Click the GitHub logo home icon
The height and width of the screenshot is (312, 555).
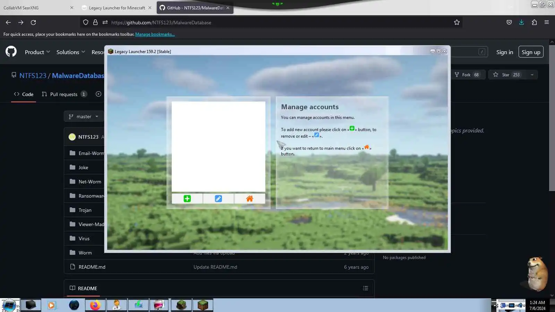click(x=11, y=52)
